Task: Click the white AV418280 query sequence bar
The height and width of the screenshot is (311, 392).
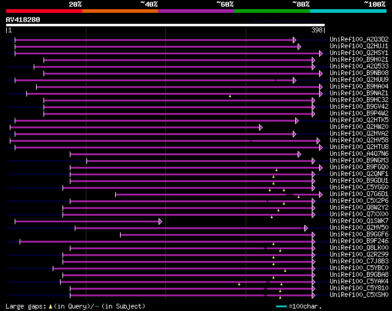Action: click(165, 25)
